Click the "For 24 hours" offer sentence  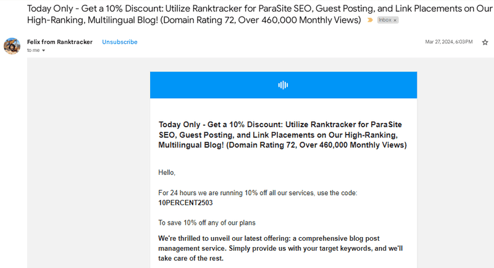coord(257,193)
